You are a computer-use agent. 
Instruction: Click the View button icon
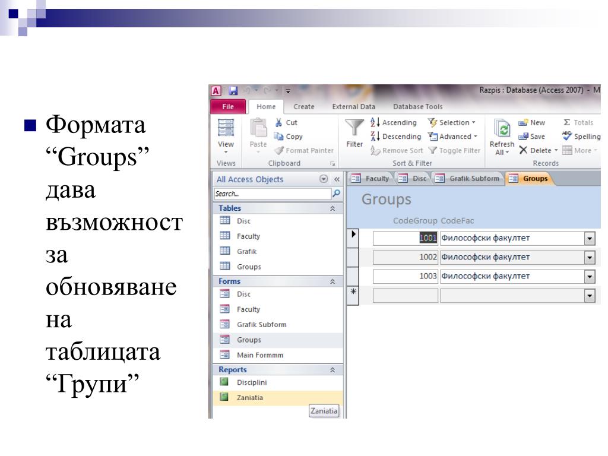[226, 128]
